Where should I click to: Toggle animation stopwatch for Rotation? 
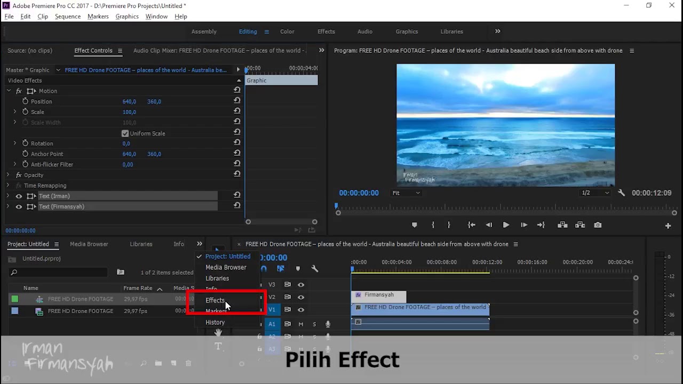click(25, 143)
